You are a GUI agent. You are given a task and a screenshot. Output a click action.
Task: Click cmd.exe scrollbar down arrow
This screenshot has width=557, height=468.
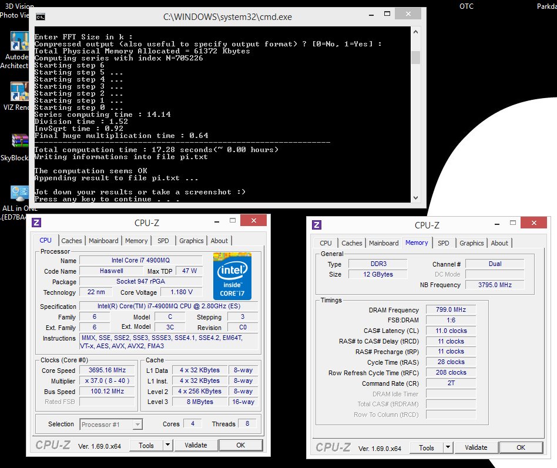(x=415, y=198)
